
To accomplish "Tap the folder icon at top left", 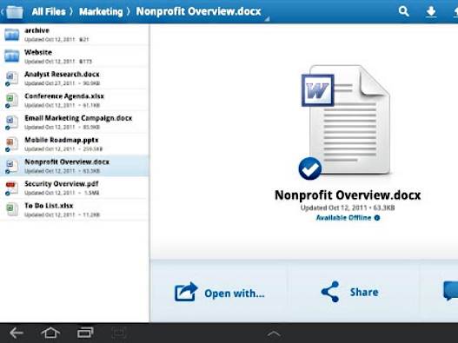I will point(14,12).
